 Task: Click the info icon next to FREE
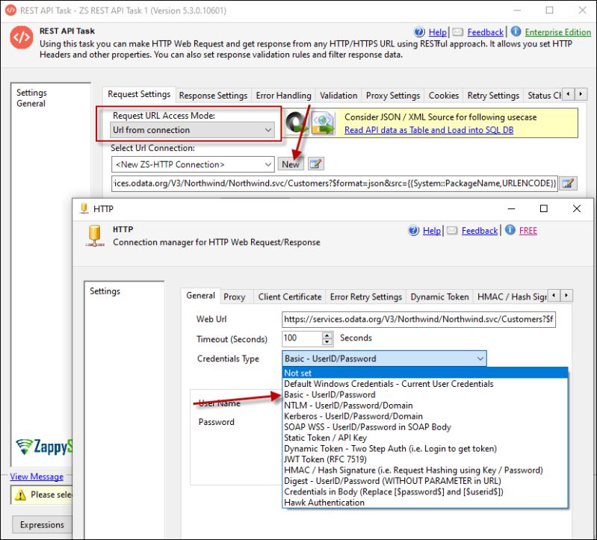click(x=510, y=230)
